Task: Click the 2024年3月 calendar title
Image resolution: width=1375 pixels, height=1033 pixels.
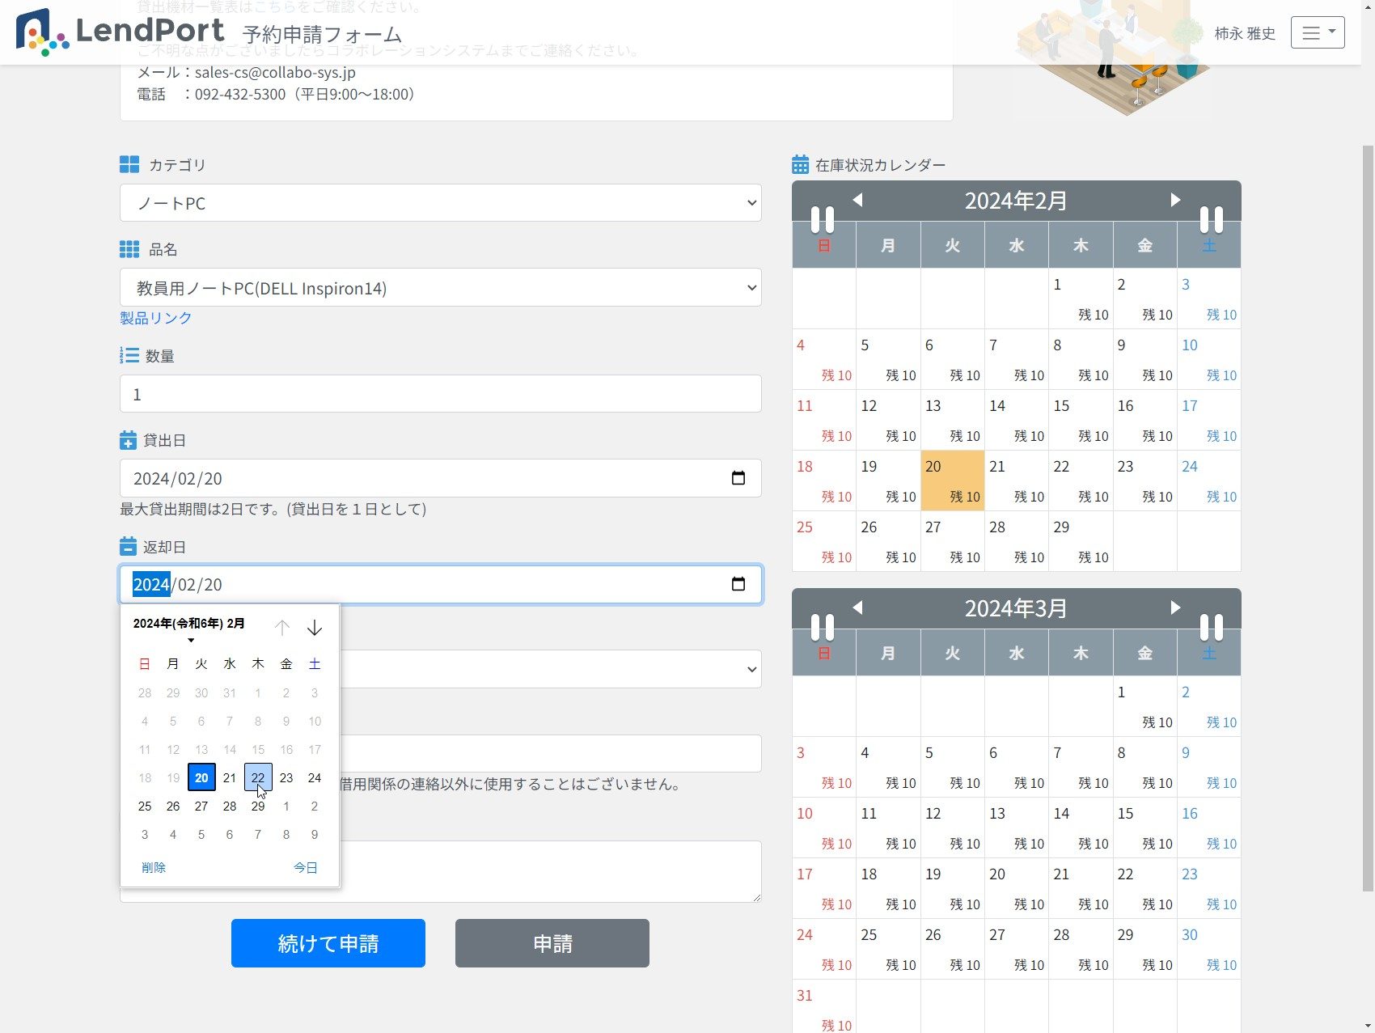Action: (x=1016, y=608)
